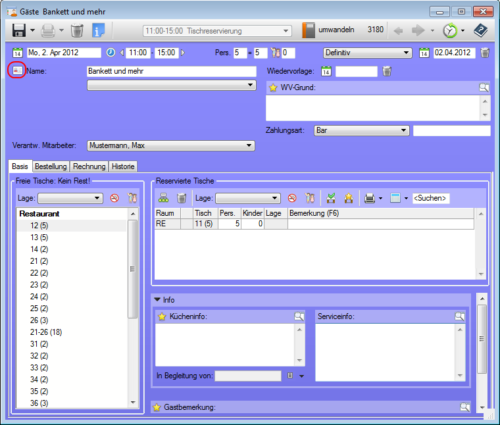Image resolution: width=500 pixels, height=425 pixels.
Task: Delete the Wiedervorlage date with trash icon
Action: [x=387, y=71]
